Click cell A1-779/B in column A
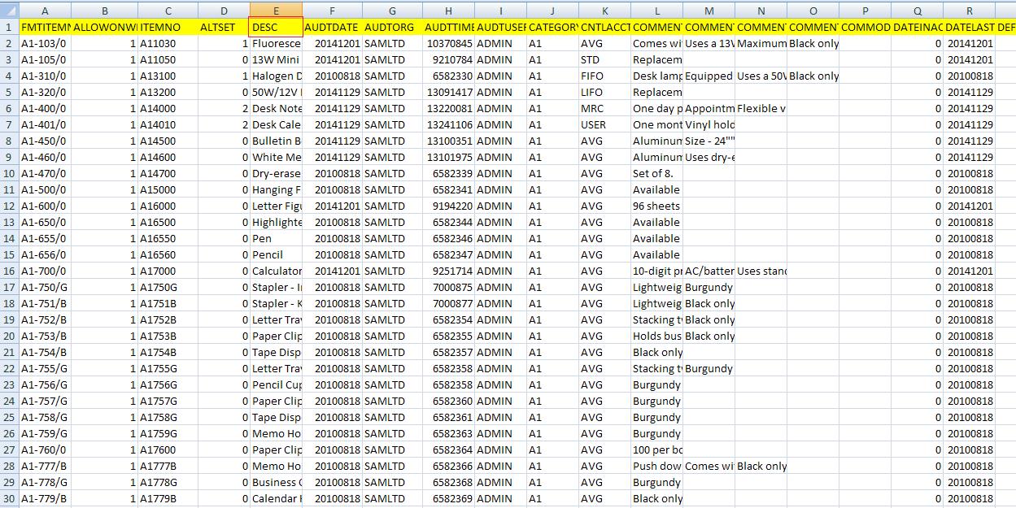This screenshot has height=508, width=1016. click(x=45, y=498)
